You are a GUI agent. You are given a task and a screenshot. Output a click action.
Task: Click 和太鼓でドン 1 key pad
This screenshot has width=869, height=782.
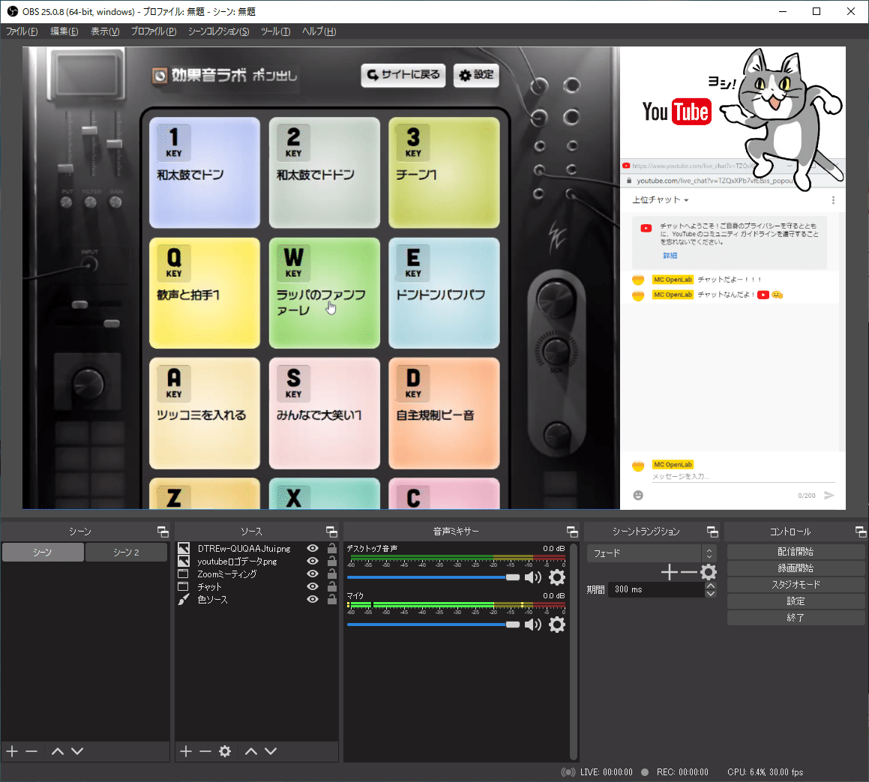pyautogui.click(x=205, y=172)
